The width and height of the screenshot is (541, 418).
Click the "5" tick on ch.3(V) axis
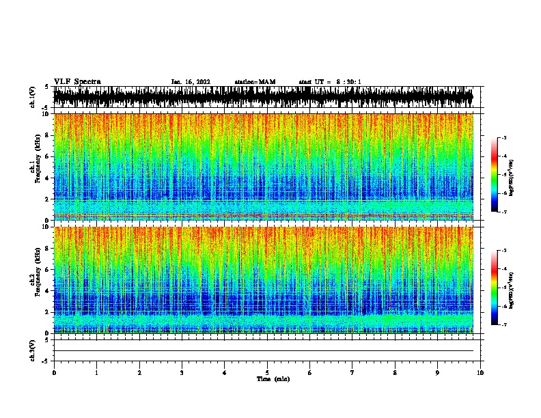(x=46, y=340)
